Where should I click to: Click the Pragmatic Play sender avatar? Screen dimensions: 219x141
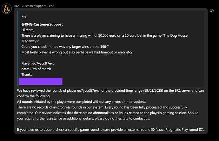[x=6, y=10]
